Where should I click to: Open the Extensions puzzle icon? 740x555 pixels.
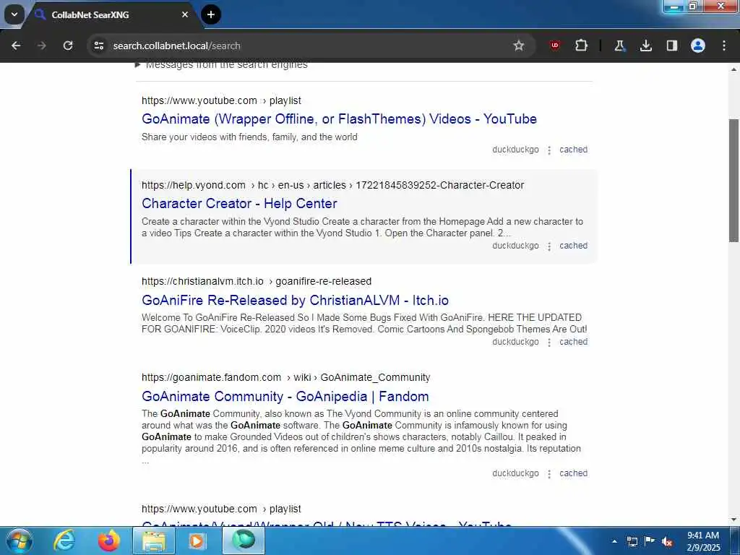pos(582,46)
